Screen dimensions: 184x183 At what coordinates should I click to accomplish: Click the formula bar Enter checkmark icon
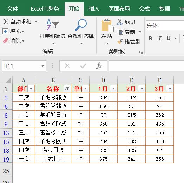pos(83,66)
